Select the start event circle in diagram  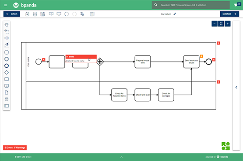(39, 62)
